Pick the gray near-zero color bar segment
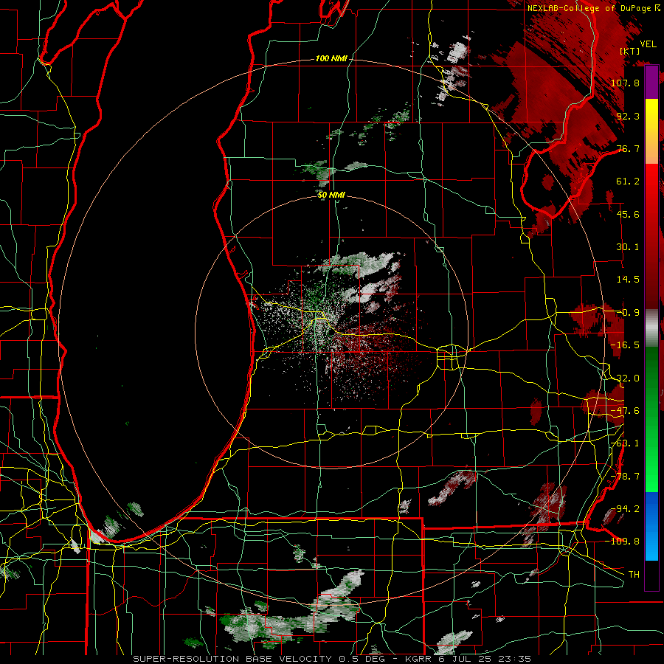This screenshot has width=664, height=664. 651,328
